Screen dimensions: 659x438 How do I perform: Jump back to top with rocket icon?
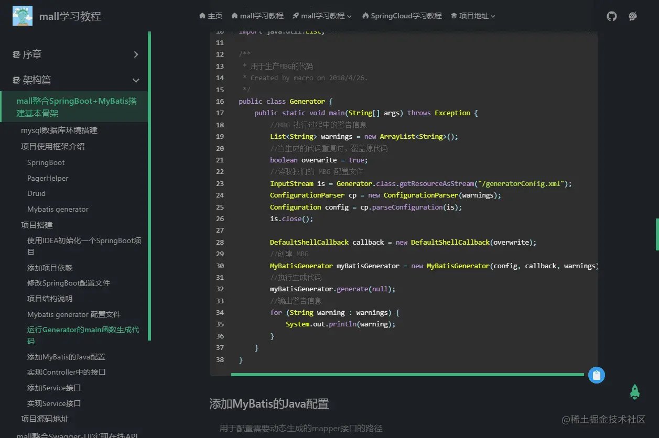634,392
